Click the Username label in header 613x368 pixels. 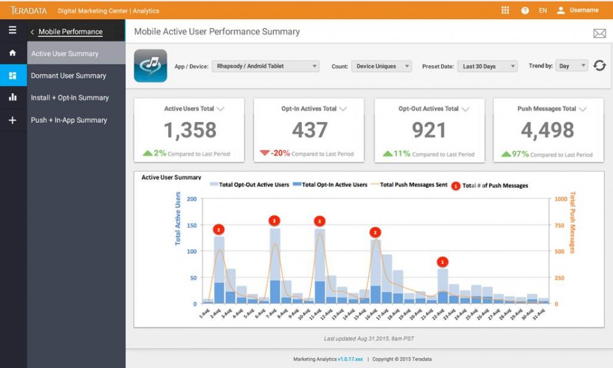(584, 10)
